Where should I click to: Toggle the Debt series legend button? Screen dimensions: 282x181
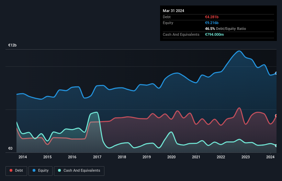(x=16, y=171)
